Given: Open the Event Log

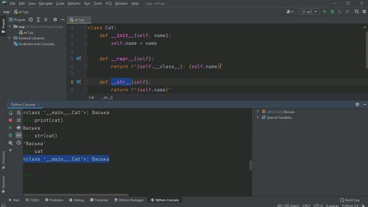Looking at the screenshot, I should [x=350, y=200].
